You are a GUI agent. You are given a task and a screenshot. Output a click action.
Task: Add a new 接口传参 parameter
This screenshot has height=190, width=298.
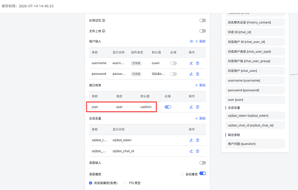point(200,85)
